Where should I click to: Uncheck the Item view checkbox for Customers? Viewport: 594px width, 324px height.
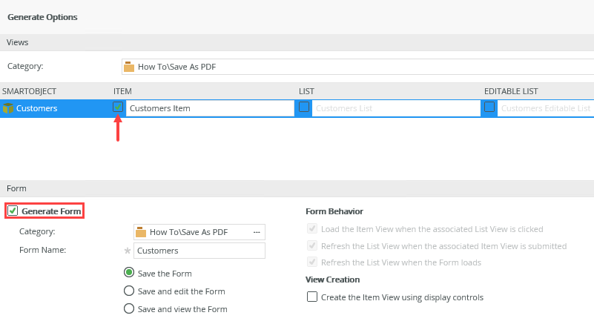coord(118,108)
